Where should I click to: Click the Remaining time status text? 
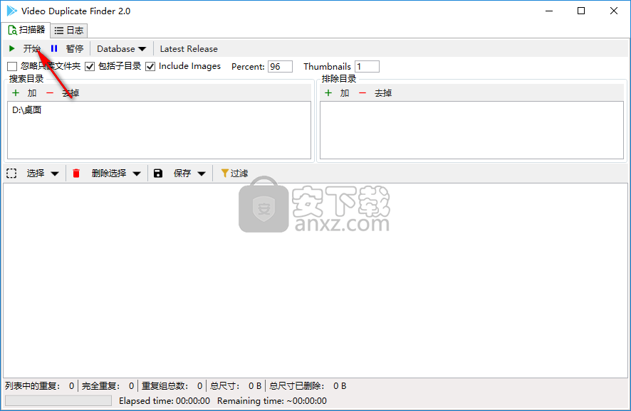tap(271, 400)
